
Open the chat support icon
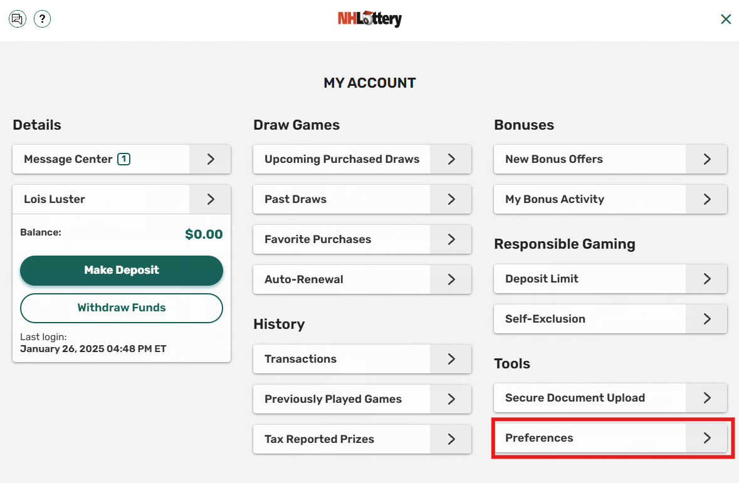[17, 19]
